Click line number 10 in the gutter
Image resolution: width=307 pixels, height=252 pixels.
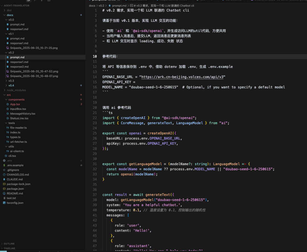(95, 56)
